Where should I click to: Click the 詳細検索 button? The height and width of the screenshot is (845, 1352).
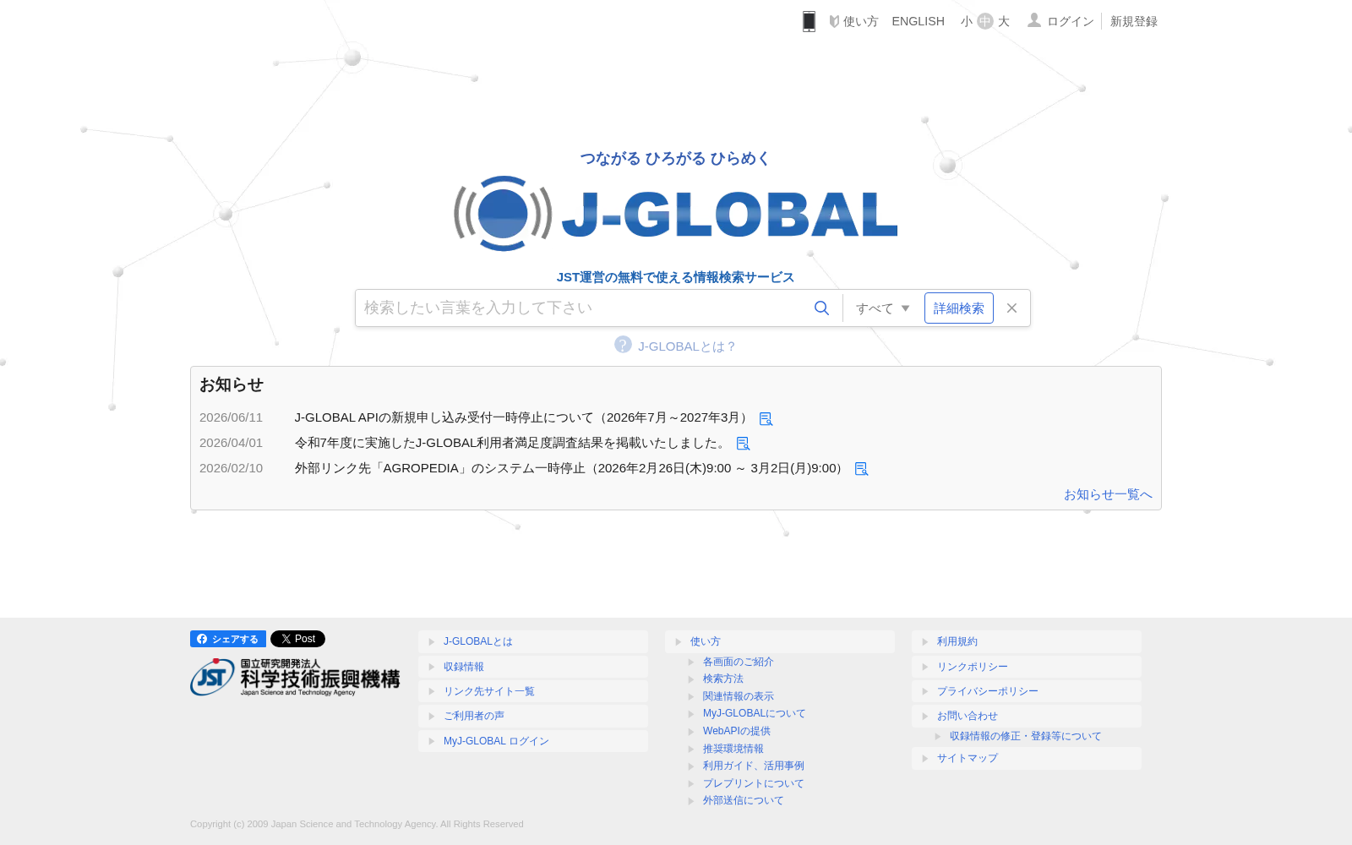[959, 308]
